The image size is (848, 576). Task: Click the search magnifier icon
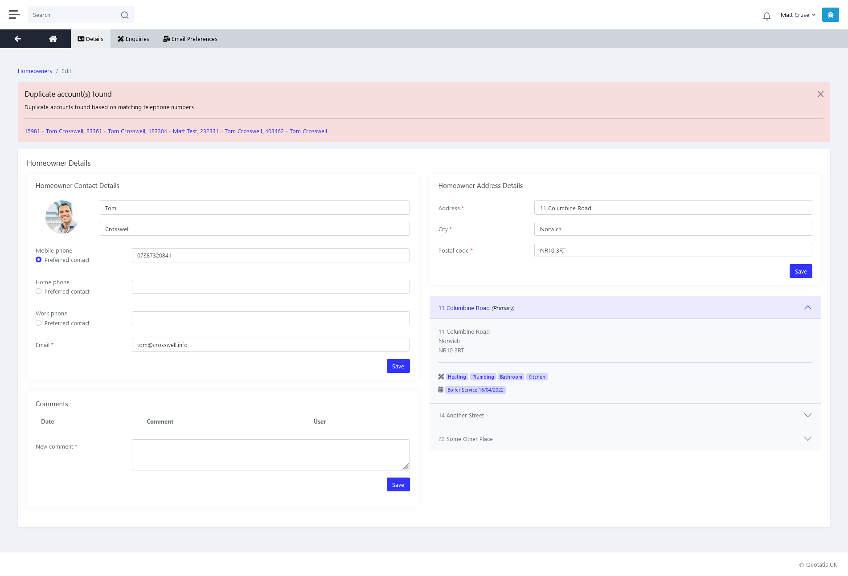tap(125, 15)
